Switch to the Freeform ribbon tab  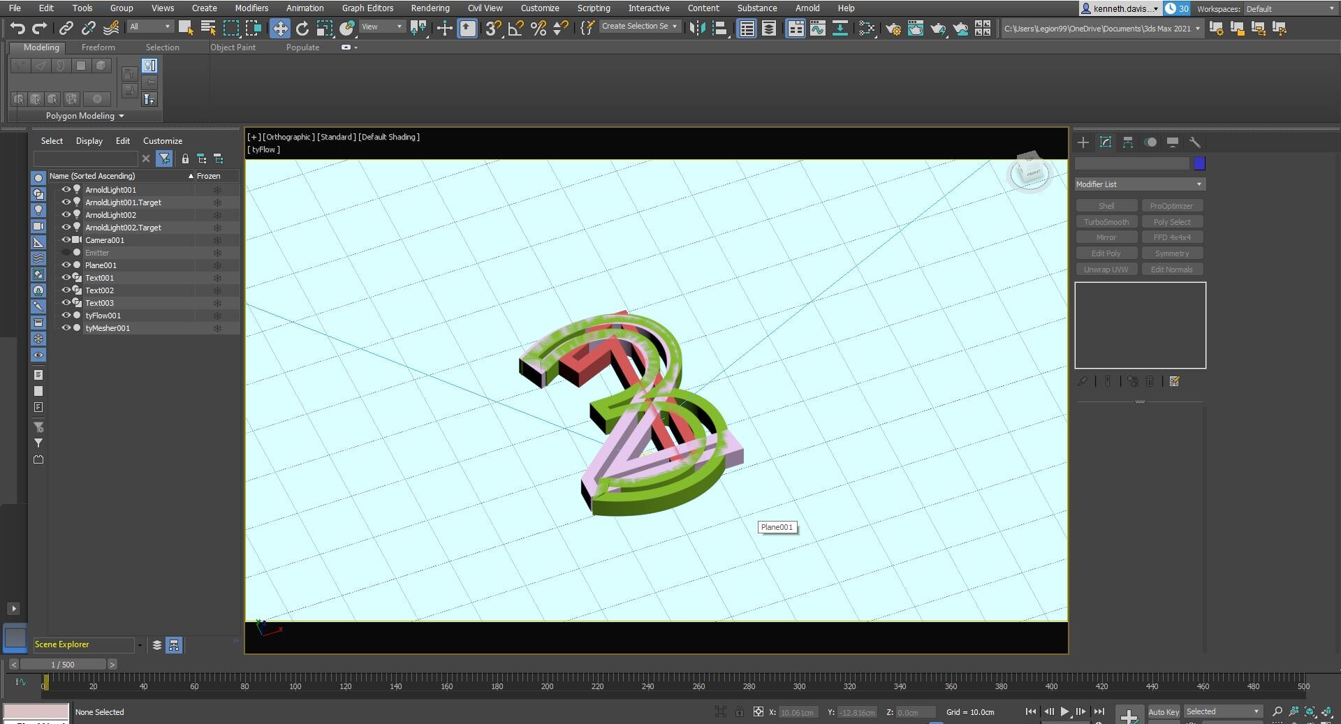click(98, 47)
